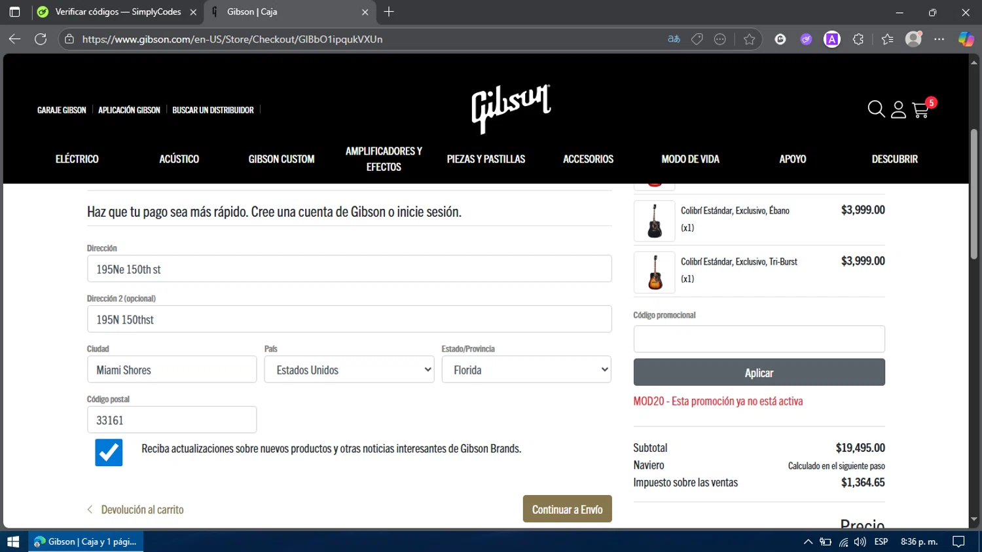982x552 pixels.
Task: Open the ACCESORIOS menu
Action: tap(588, 159)
